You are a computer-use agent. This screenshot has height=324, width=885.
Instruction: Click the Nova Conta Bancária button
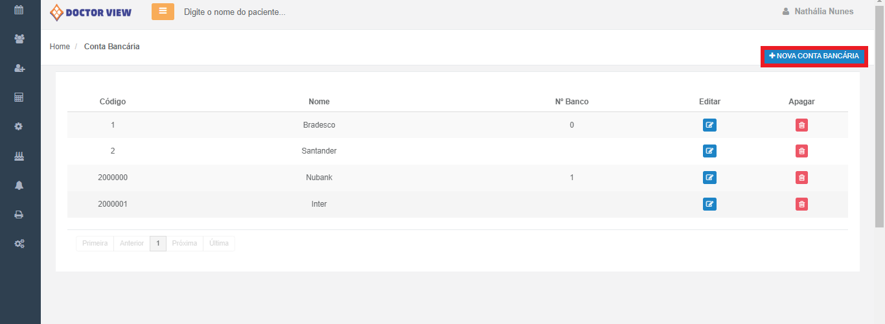pyautogui.click(x=814, y=56)
